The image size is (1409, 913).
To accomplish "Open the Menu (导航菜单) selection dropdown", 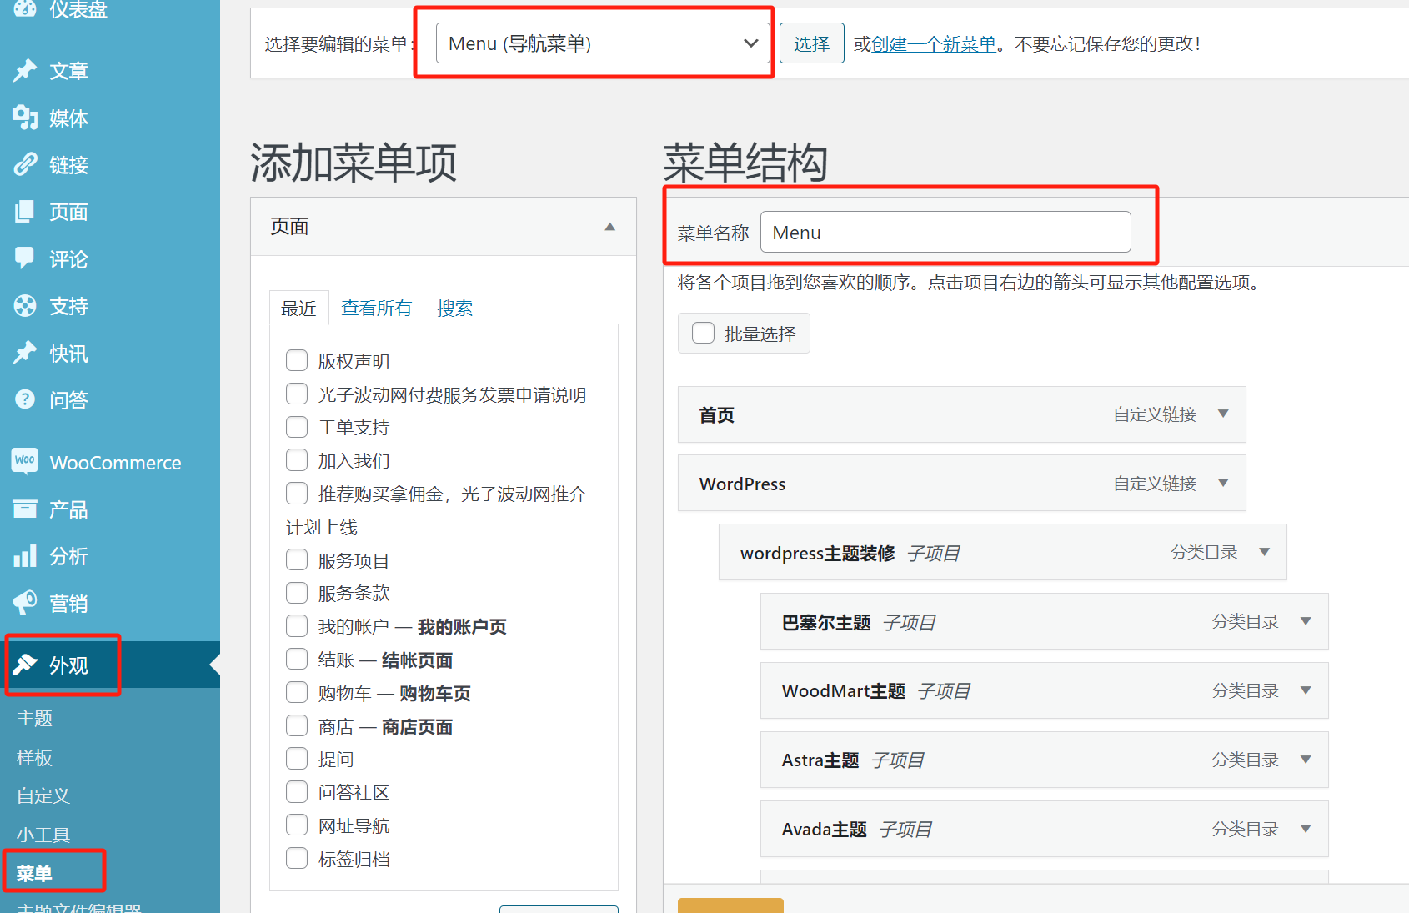I will 602,43.
